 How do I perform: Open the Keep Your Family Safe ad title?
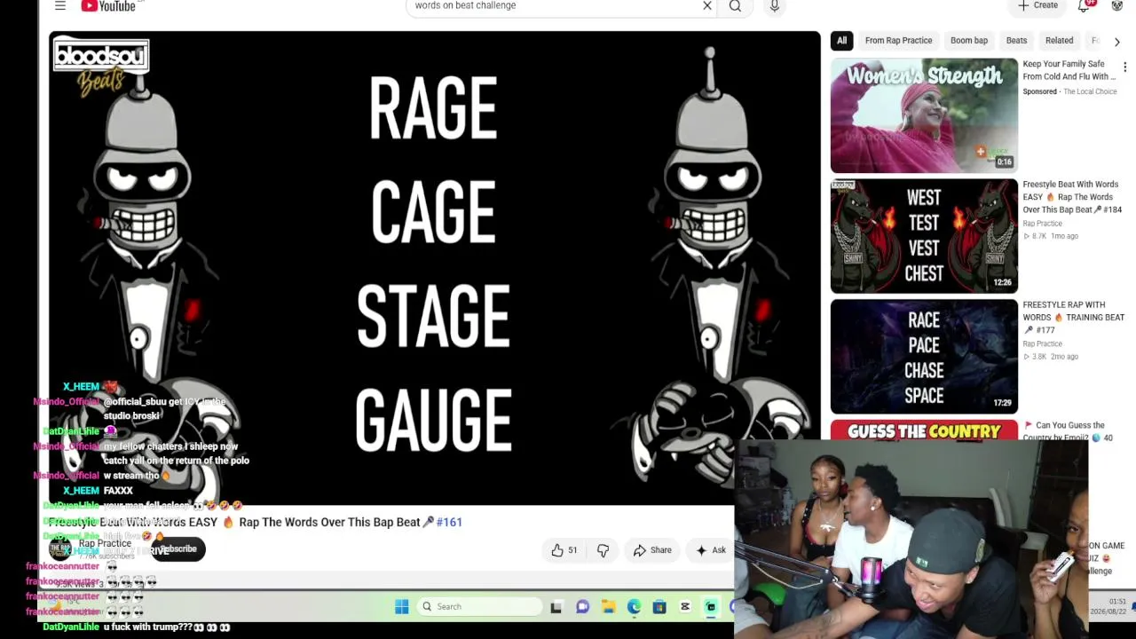click(x=1069, y=70)
